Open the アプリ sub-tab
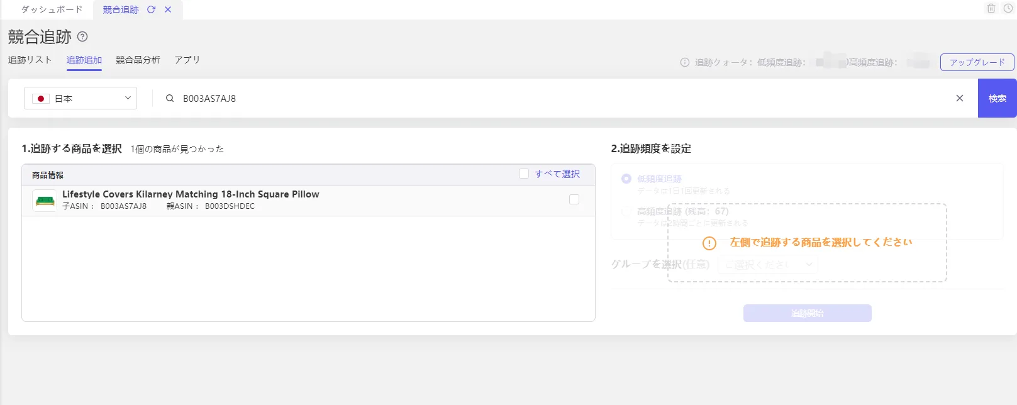Viewport: 1017px width, 405px height. point(187,60)
